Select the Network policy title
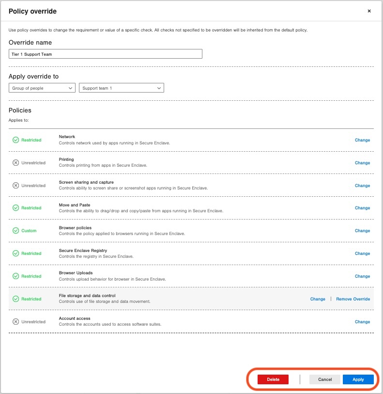The image size is (383, 394). (x=67, y=137)
